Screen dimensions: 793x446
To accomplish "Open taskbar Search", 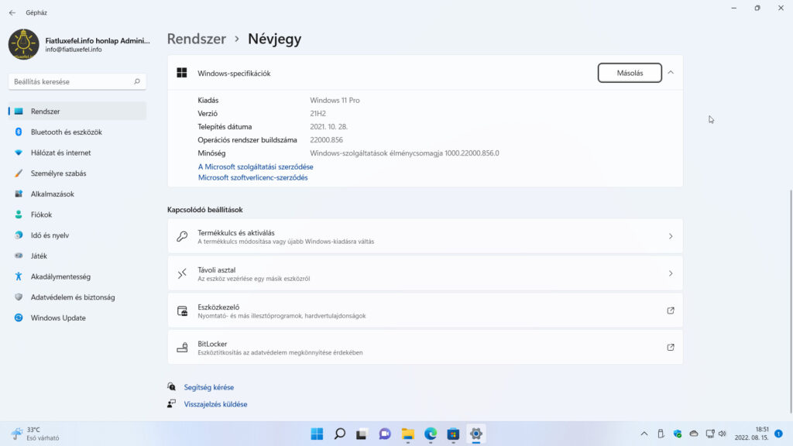I will [340, 434].
